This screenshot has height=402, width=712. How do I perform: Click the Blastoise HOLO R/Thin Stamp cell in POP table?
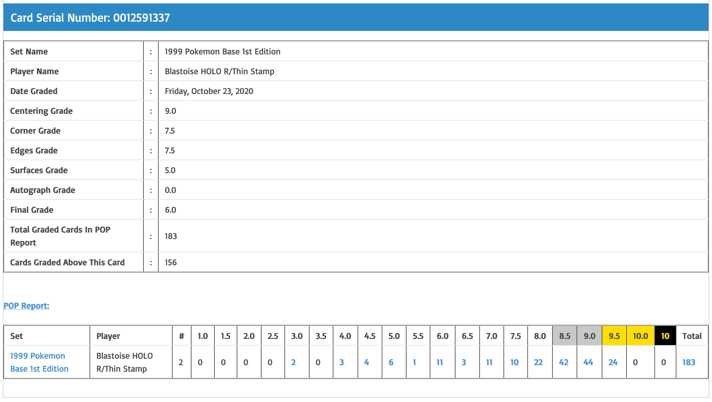(x=125, y=362)
